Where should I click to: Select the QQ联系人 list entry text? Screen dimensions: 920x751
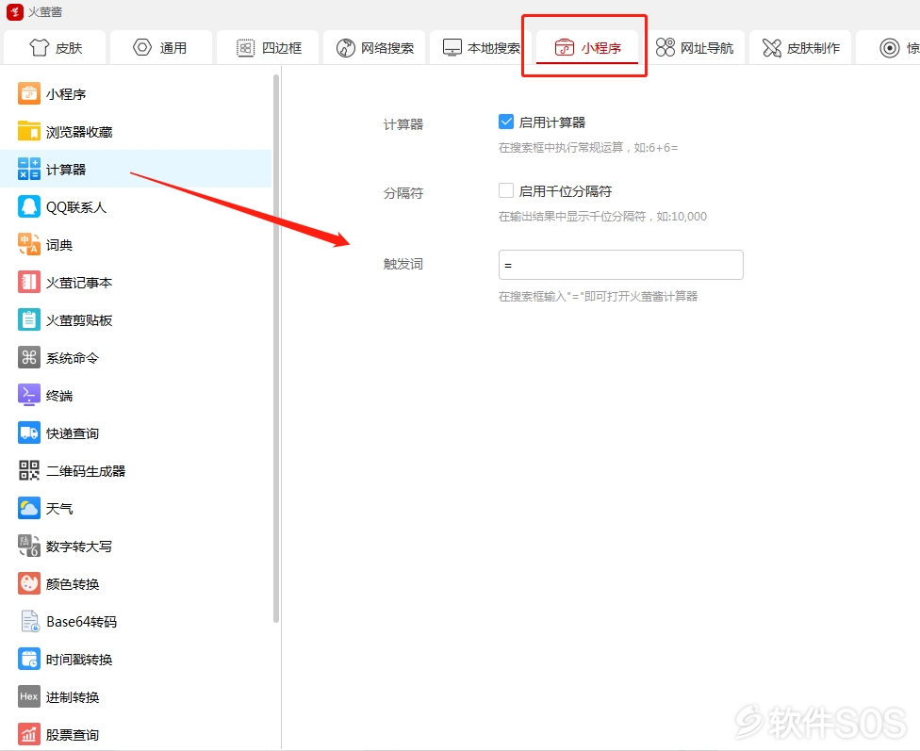point(76,207)
